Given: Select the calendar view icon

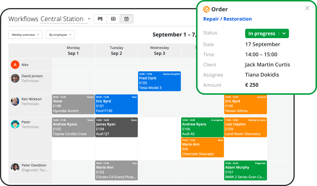Looking at the screenshot, I should [126, 18].
